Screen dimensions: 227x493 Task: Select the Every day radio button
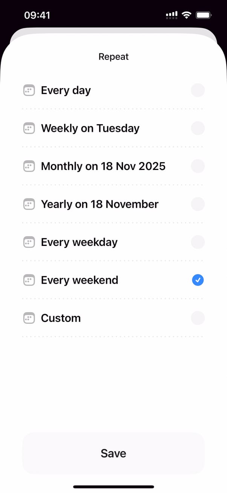coord(198,91)
